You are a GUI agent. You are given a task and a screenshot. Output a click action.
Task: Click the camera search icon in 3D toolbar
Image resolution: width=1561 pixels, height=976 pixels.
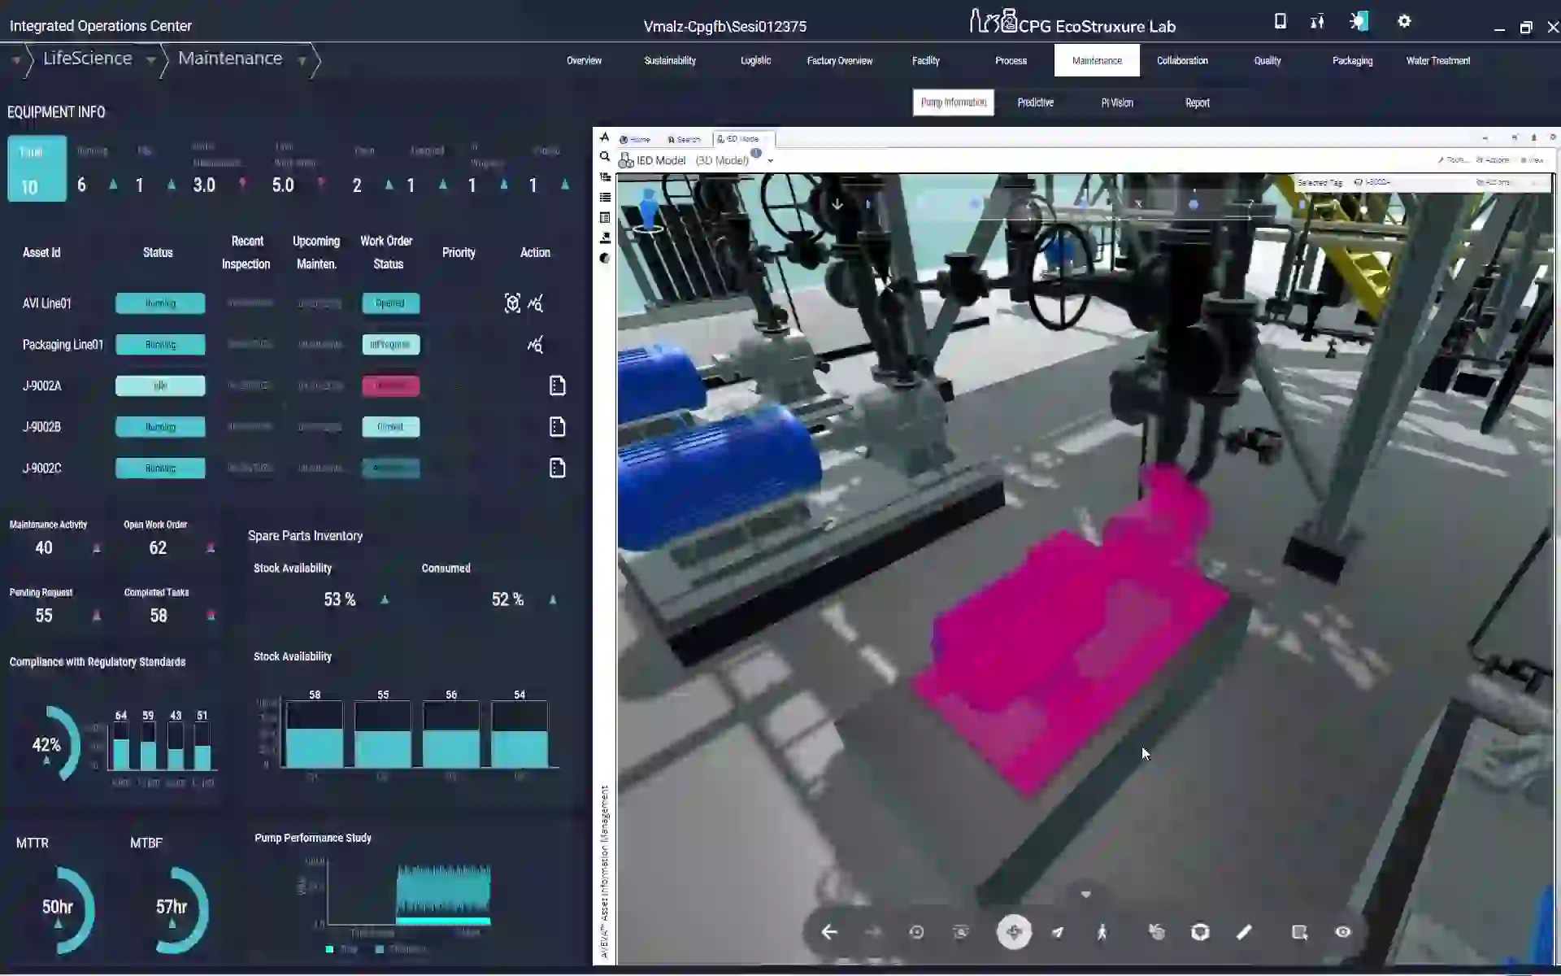(961, 932)
